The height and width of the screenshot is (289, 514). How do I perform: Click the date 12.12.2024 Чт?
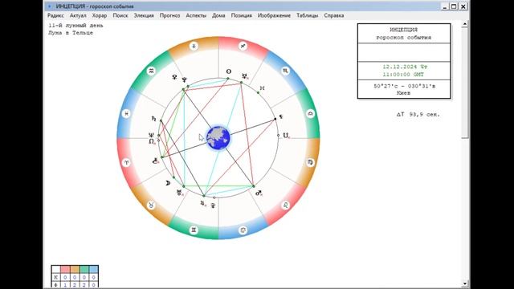coord(405,67)
